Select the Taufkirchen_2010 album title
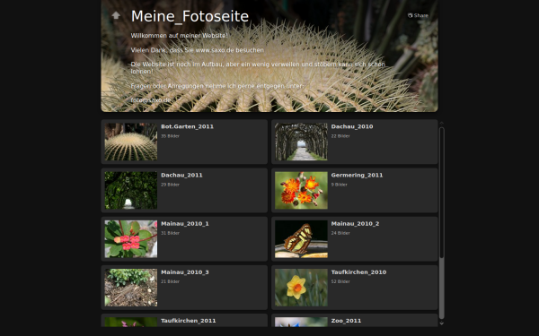 click(x=358, y=272)
